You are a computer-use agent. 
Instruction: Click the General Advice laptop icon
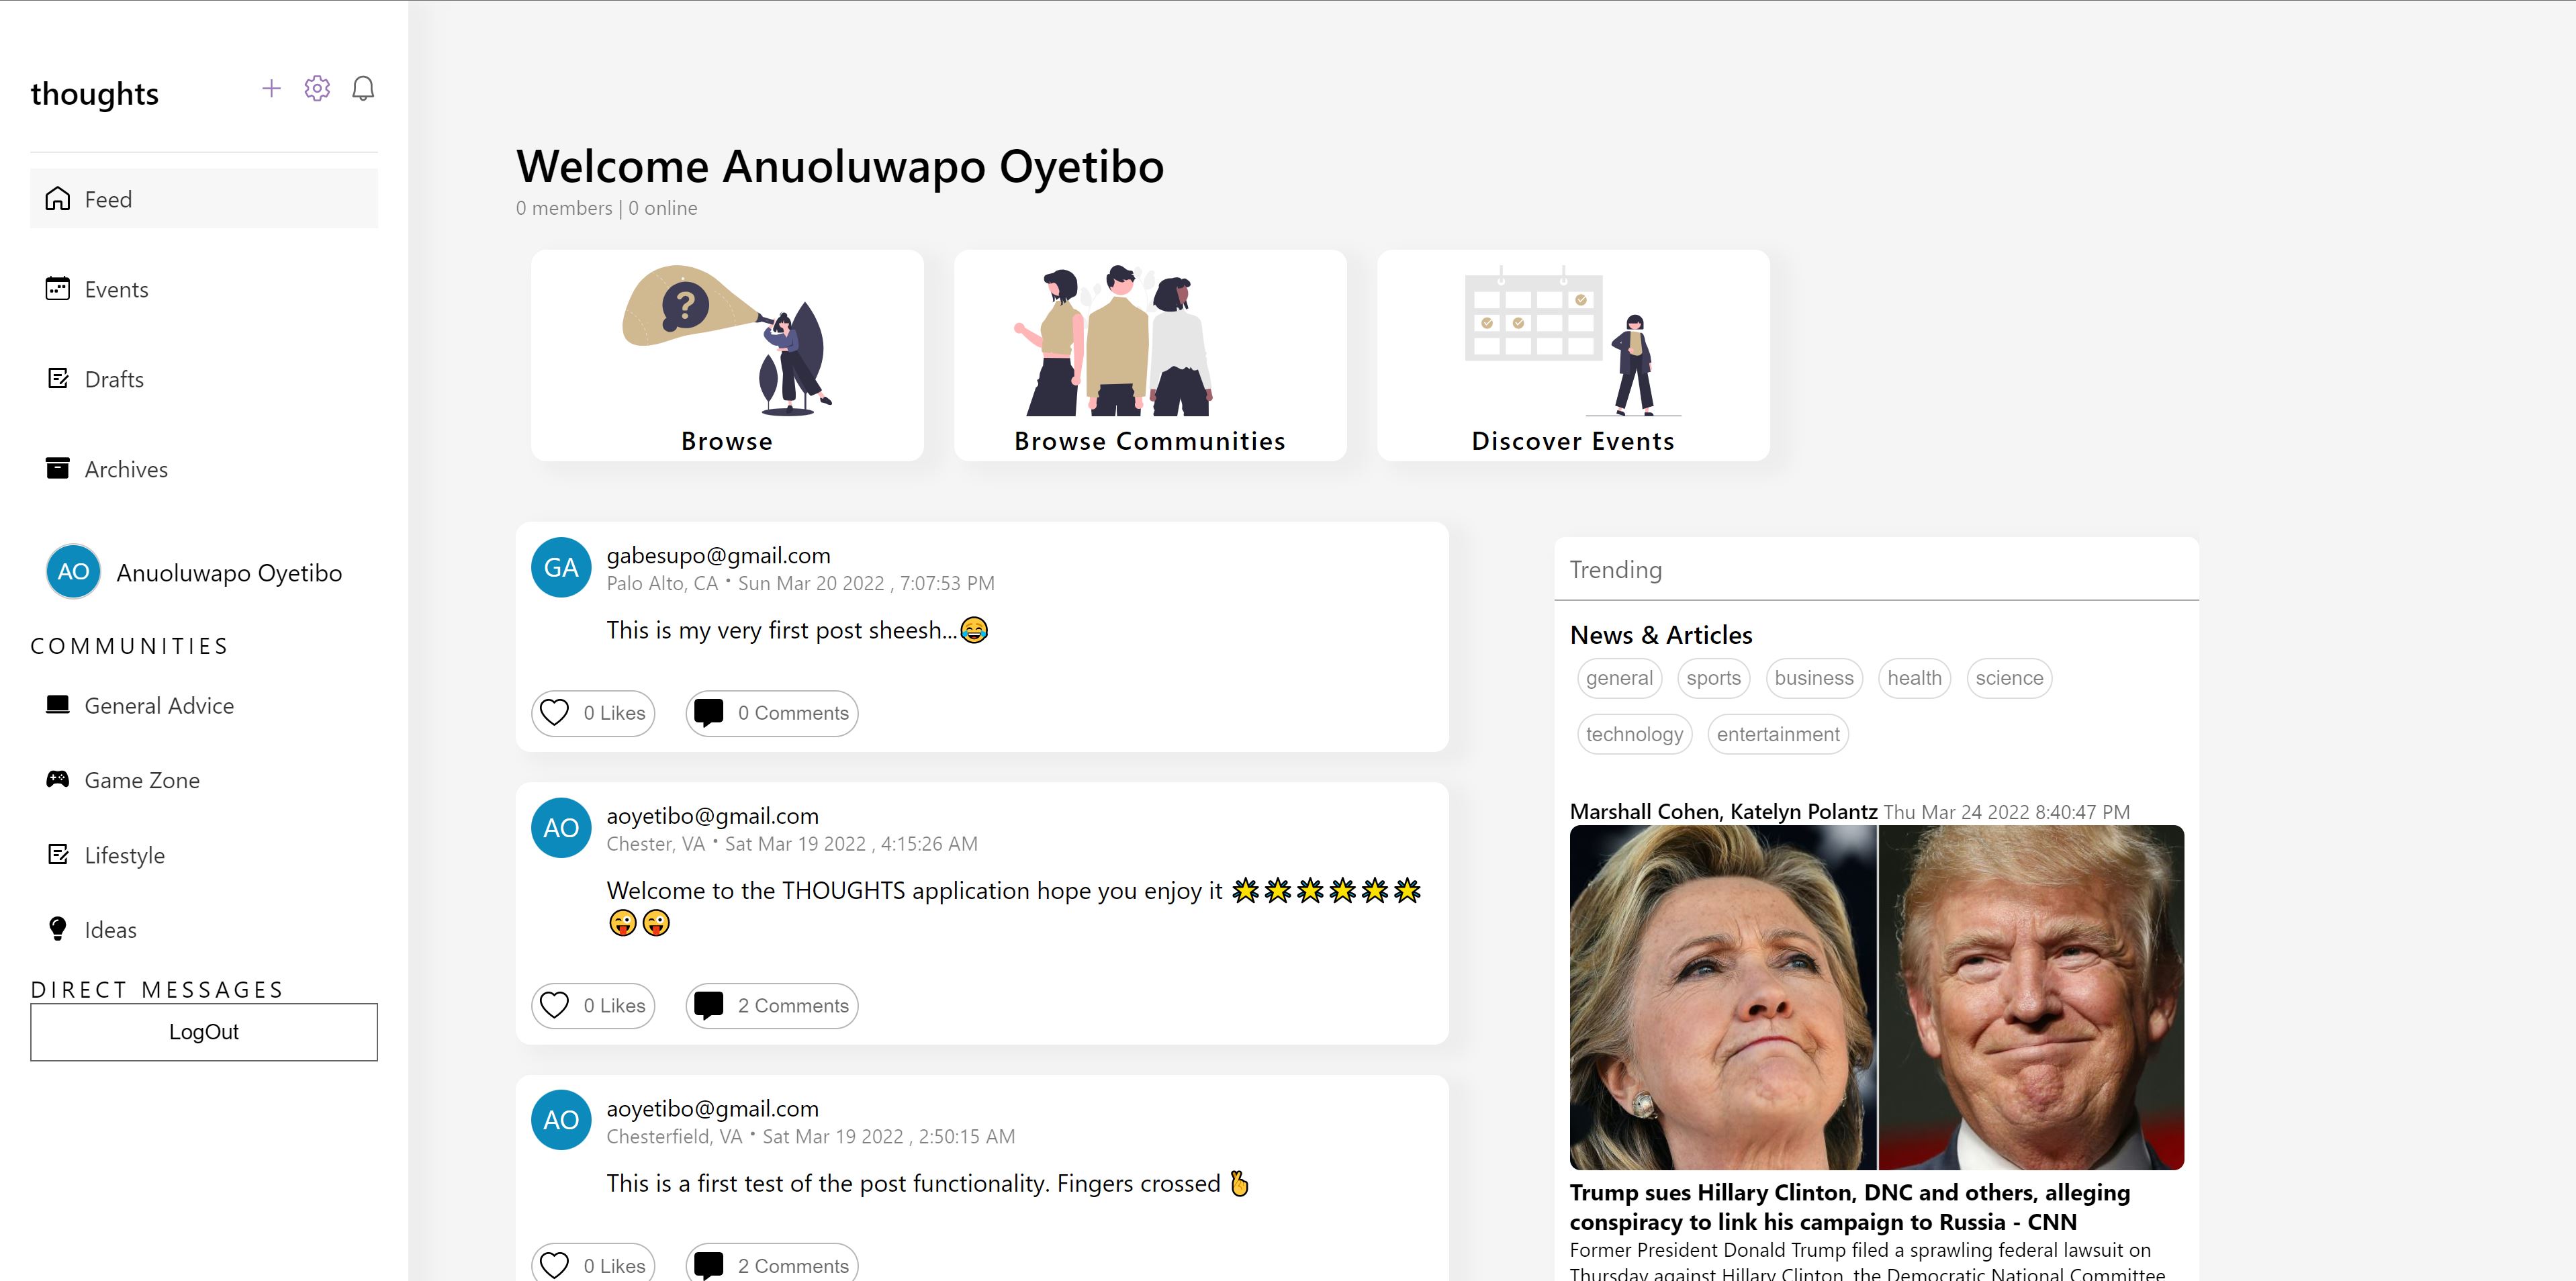pos(58,705)
